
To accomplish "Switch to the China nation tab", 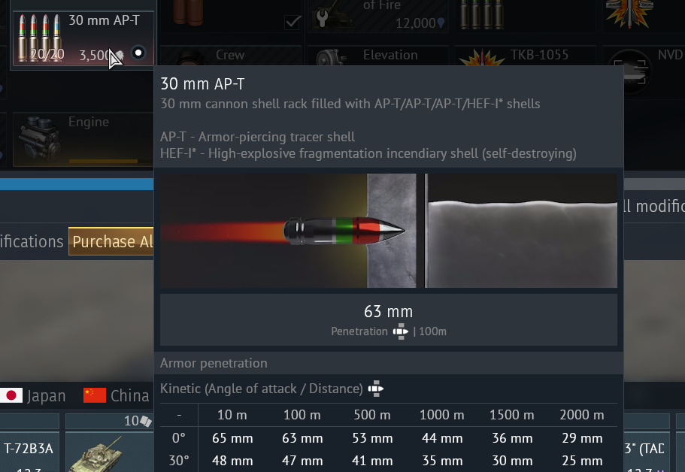I will 117,395.
